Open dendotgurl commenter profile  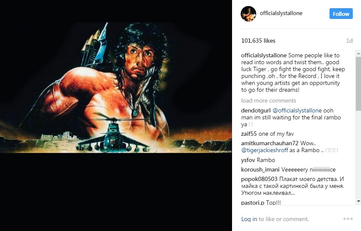(x=256, y=110)
